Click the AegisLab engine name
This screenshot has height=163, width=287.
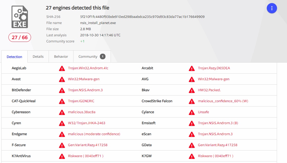(x=19, y=68)
